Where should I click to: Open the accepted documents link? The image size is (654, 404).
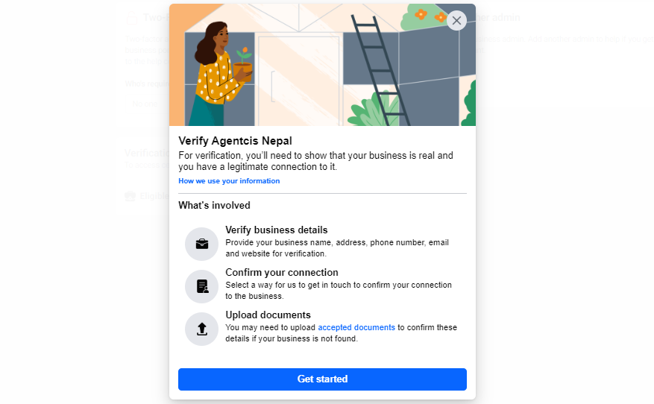[x=356, y=327]
